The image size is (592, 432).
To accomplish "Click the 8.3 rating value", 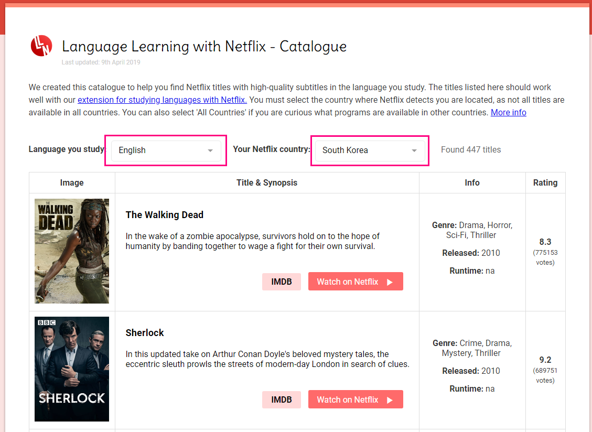I will point(545,242).
